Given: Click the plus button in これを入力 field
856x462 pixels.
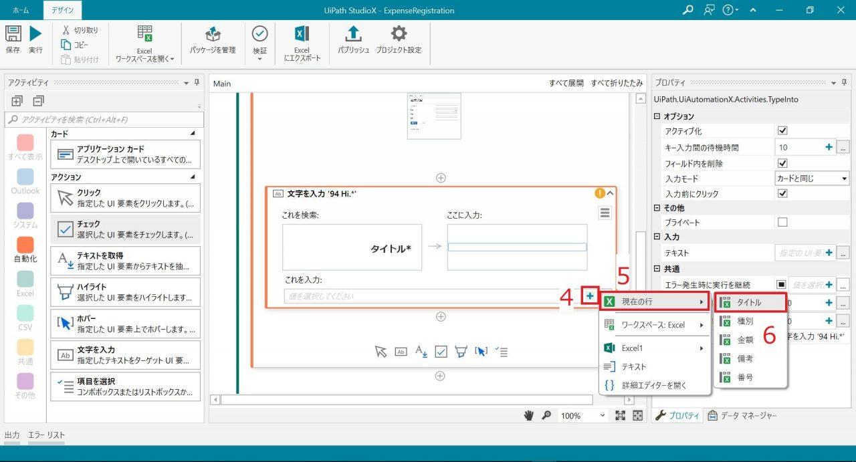Looking at the screenshot, I should coord(590,296).
